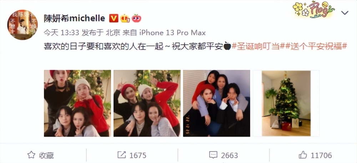Click the comment bubble icon

point(213,155)
